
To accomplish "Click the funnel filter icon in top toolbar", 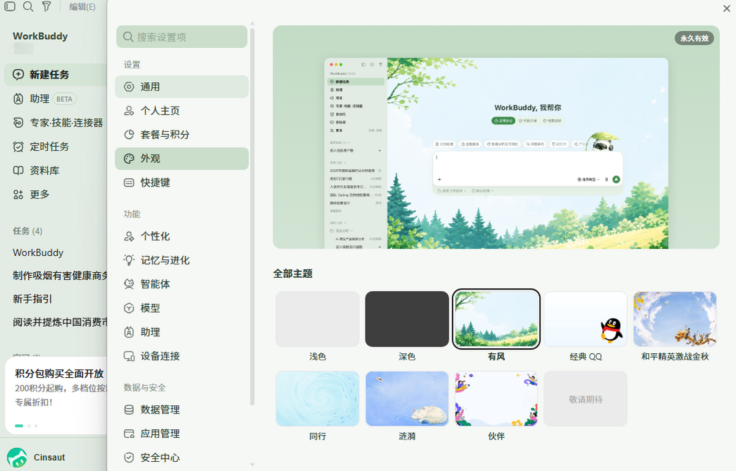I will [47, 7].
